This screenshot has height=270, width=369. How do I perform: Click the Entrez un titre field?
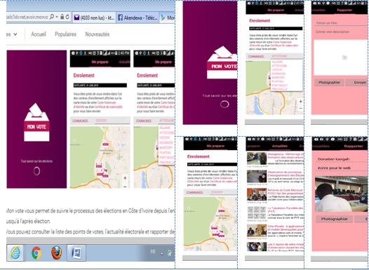pyautogui.click(x=341, y=23)
